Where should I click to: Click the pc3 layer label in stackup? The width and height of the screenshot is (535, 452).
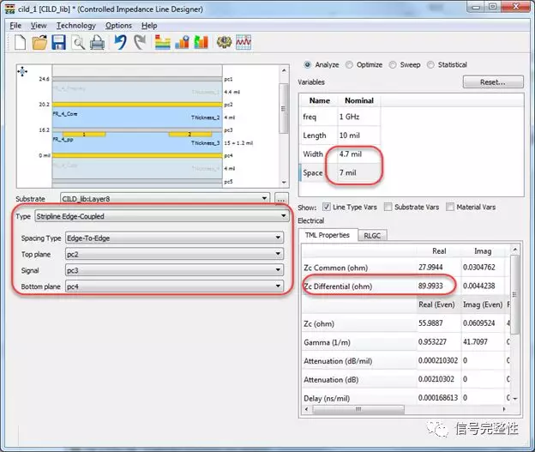[228, 130]
